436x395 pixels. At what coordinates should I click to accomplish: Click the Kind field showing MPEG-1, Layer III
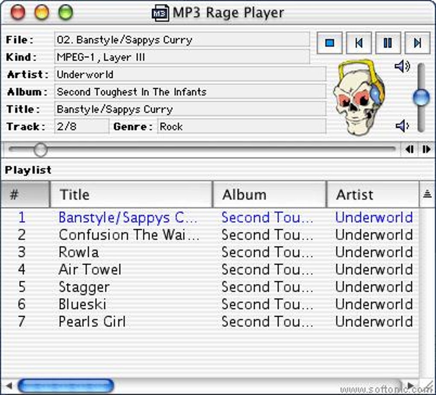pos(182,57)
